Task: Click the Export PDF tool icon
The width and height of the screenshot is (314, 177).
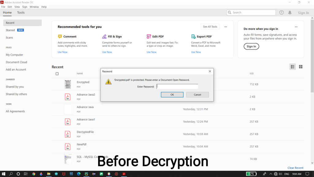Action: pyautogui.click(x=193, y=36)
